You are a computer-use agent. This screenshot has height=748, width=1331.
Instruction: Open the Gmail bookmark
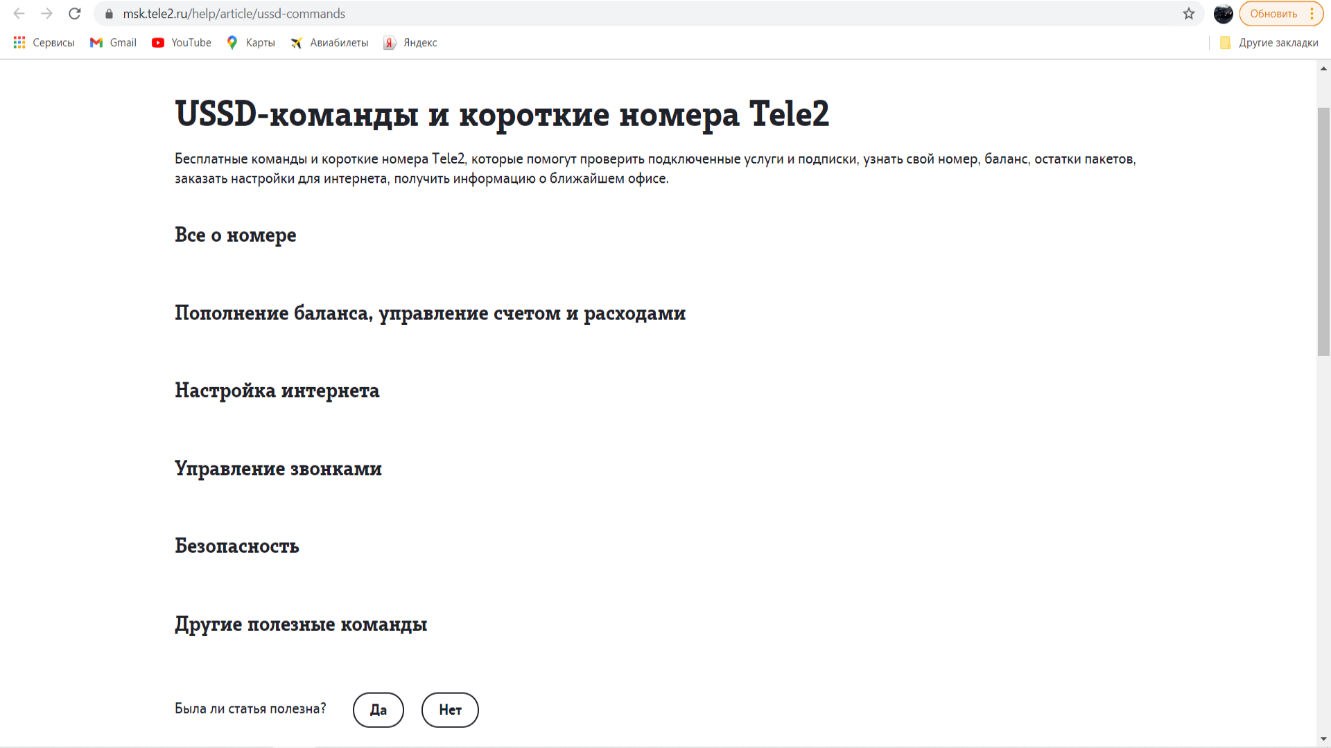click(x=113, y=43)
